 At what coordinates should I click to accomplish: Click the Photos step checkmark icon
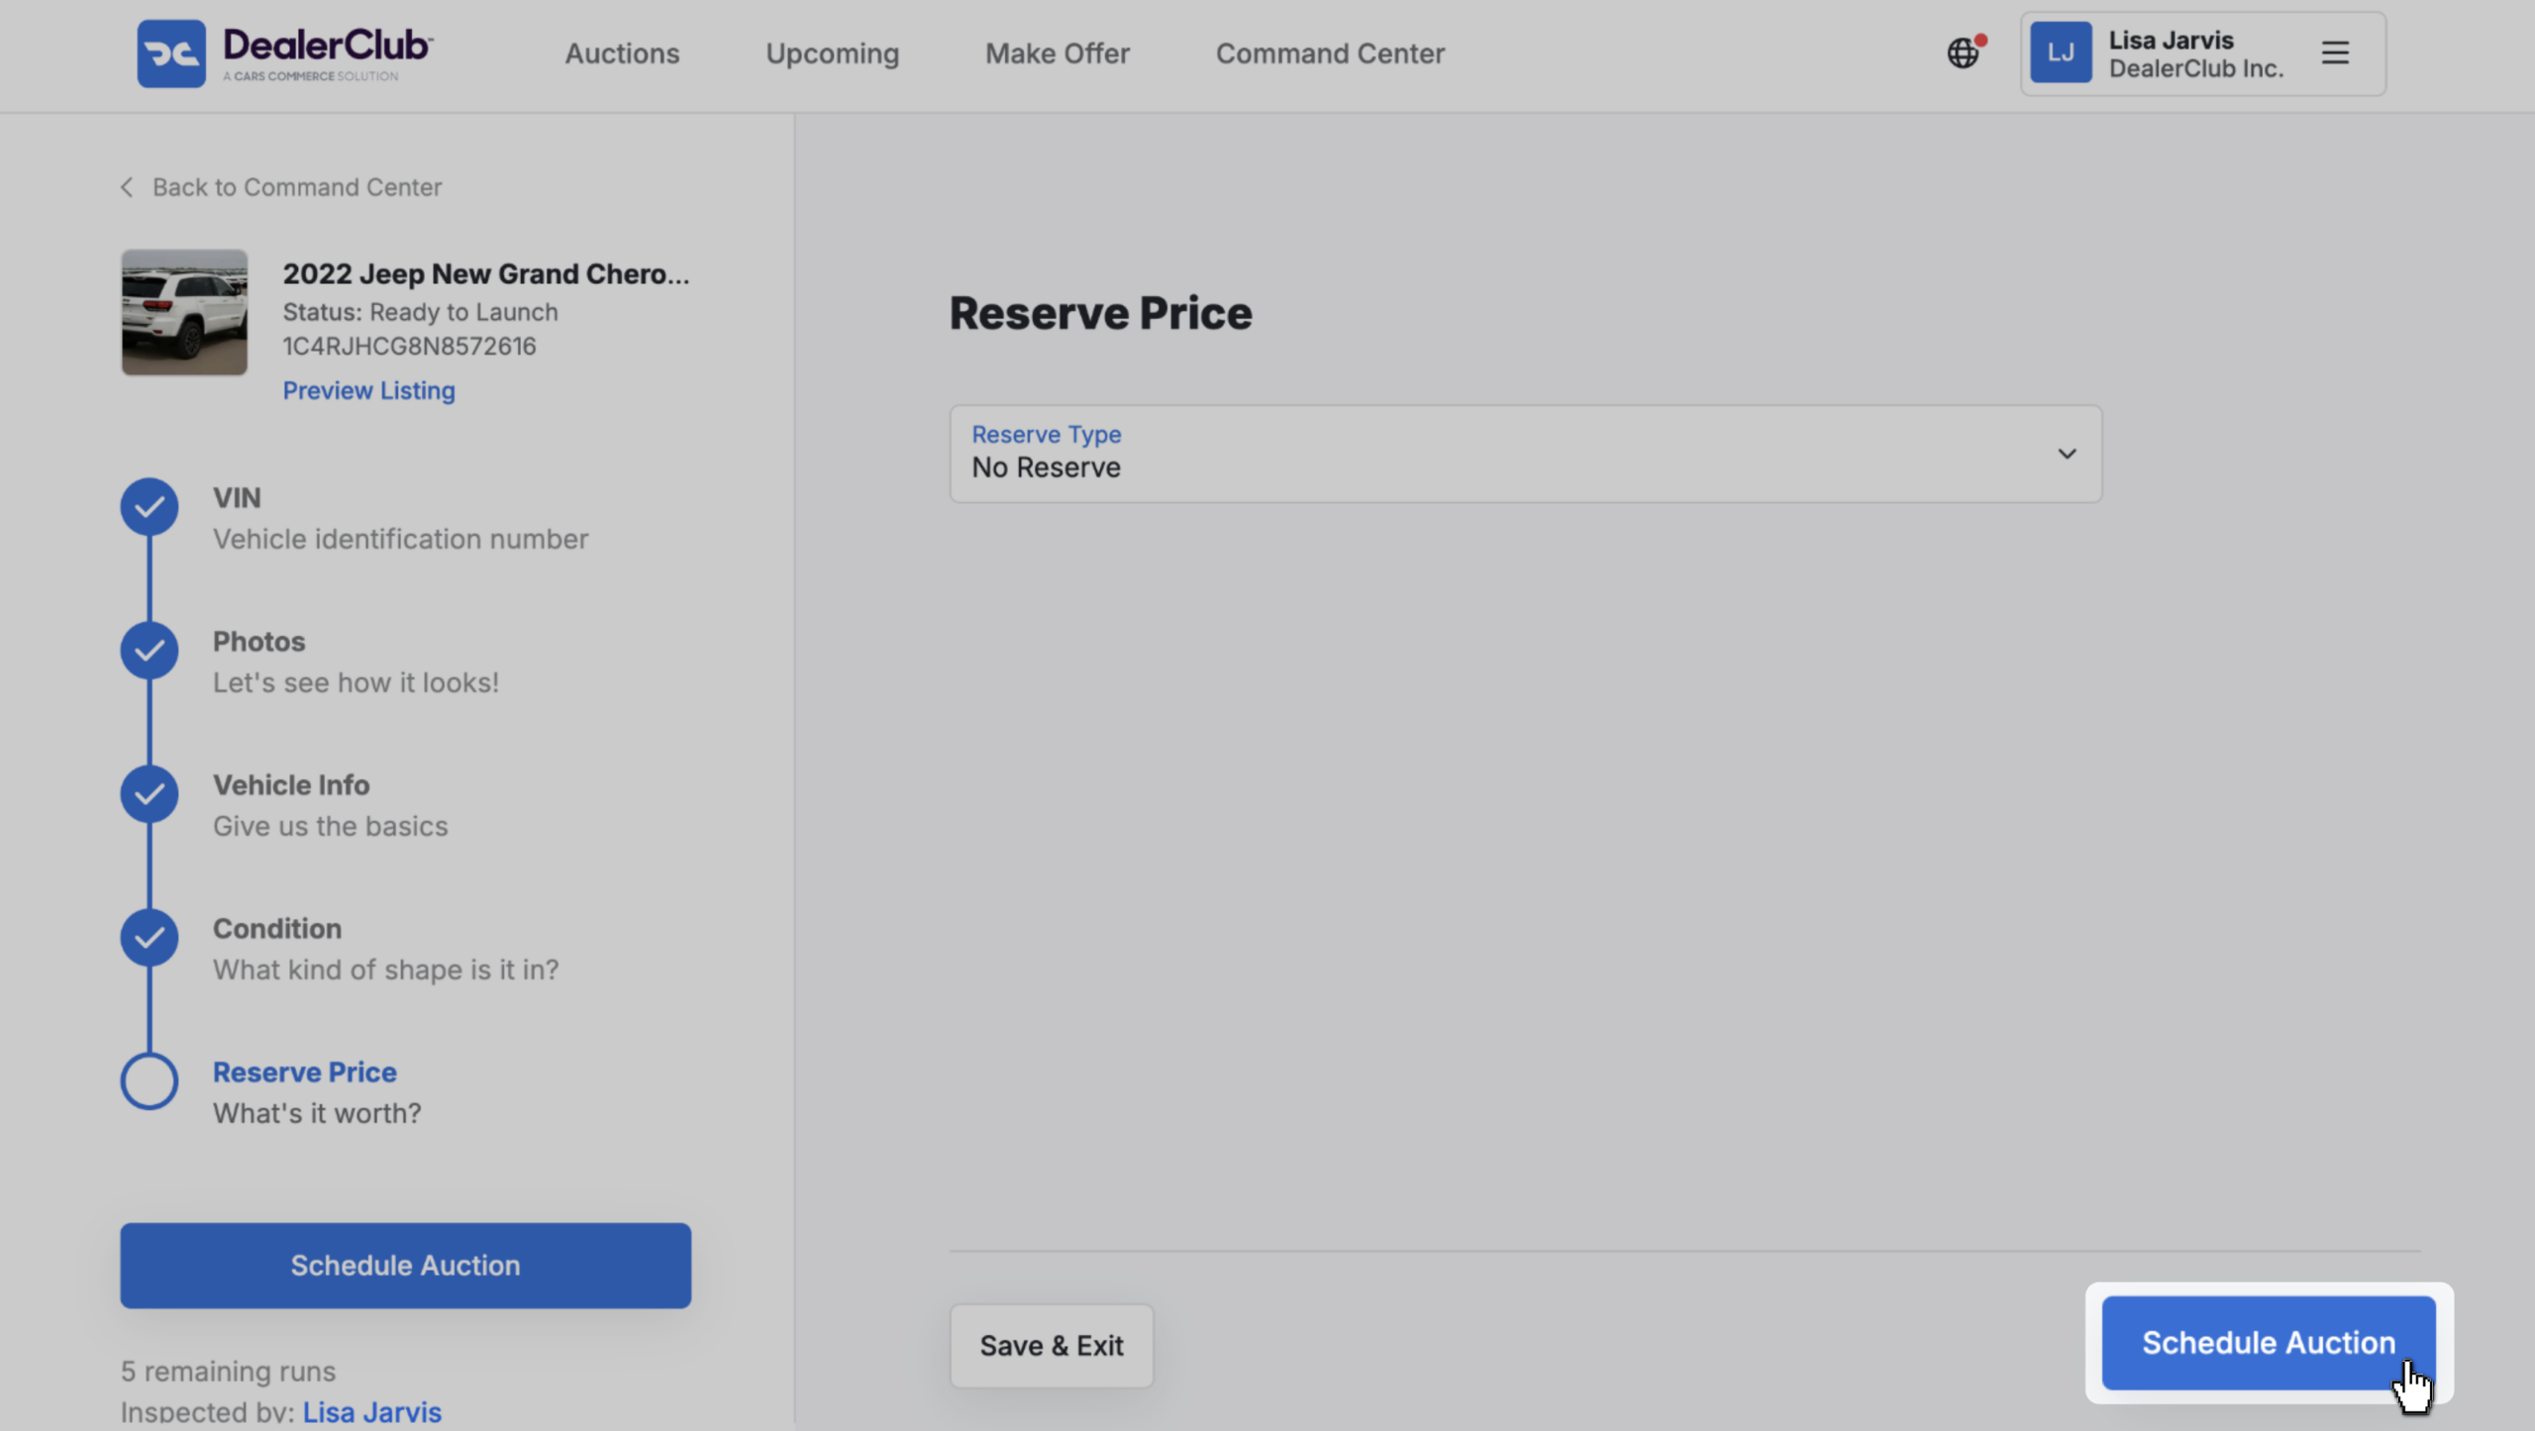(x=150, y=651)
